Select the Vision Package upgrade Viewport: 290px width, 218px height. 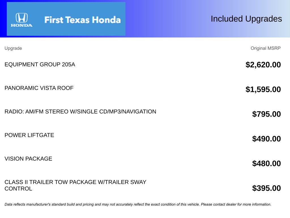click(x=28, y=159)
